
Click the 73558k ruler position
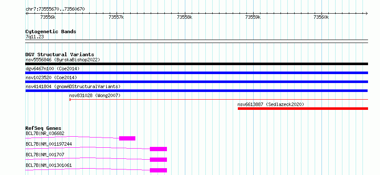pyautogui.click(x=185, y=17)
